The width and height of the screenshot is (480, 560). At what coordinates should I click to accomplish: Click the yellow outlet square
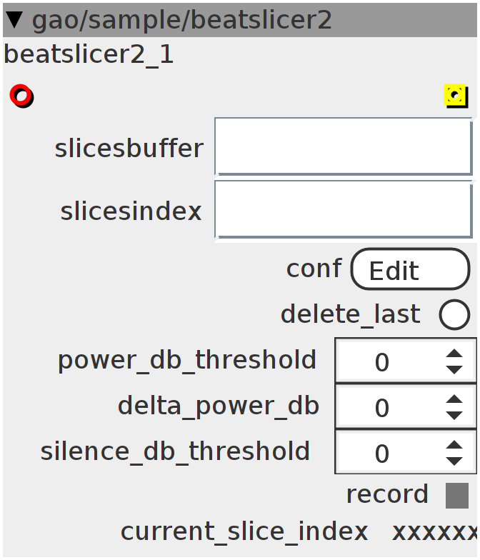[x=456, y=96]
